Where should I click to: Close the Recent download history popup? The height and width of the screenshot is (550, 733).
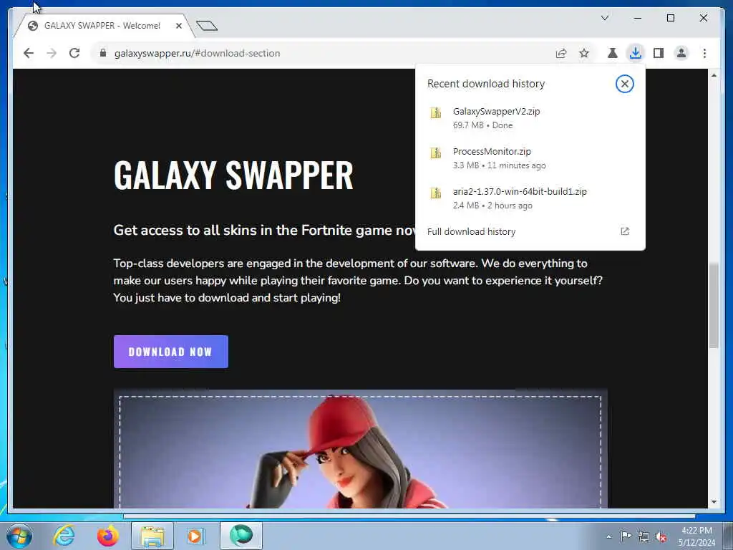[x=624, y=85]
